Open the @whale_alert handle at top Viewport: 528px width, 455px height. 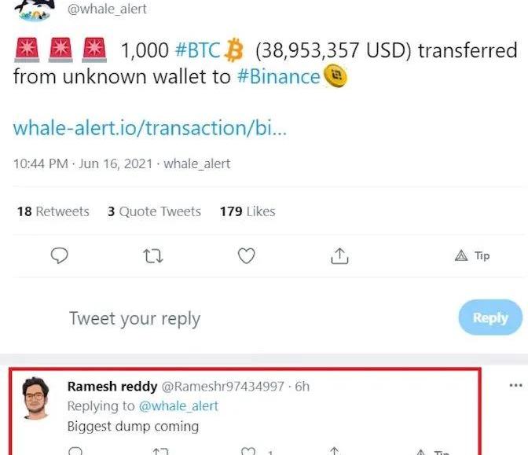coord(107,9)
